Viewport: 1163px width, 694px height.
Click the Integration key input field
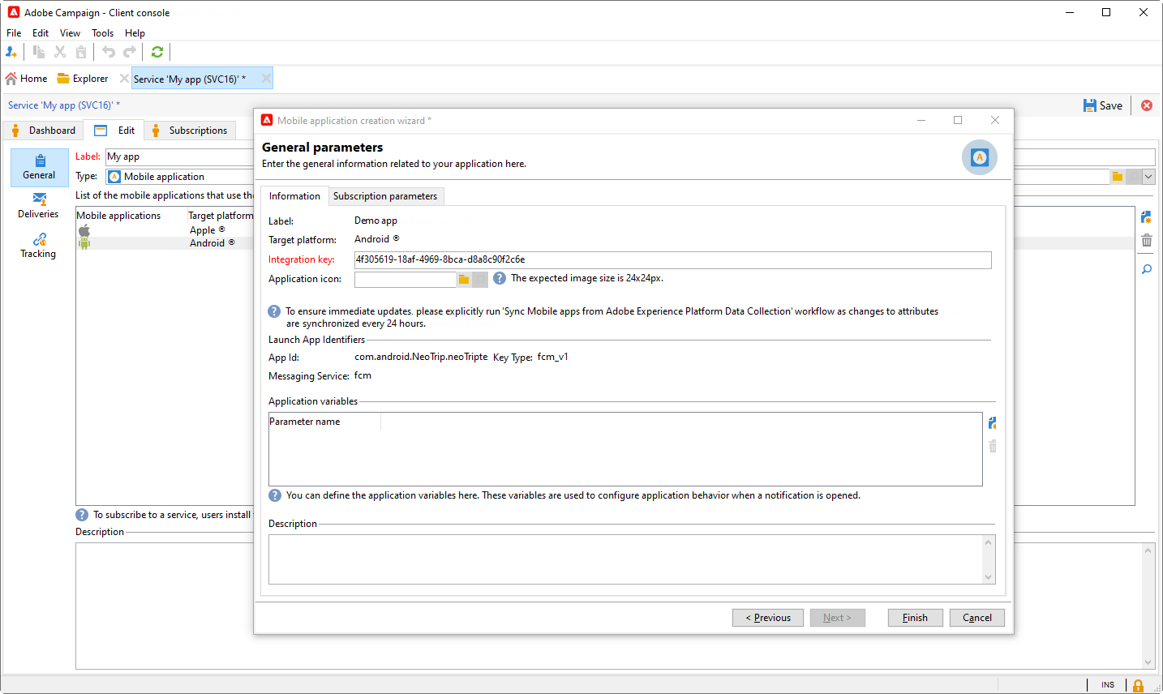point(673,259)
